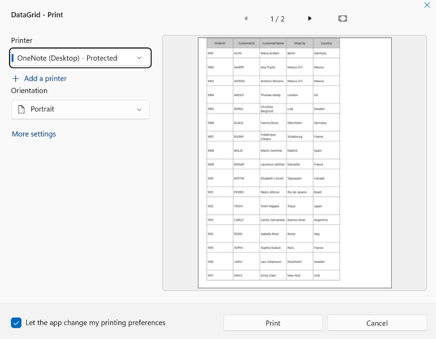Click the Emily Clark cell
Viewport: 436px width, 339px height.
click(x=273, y=276)
